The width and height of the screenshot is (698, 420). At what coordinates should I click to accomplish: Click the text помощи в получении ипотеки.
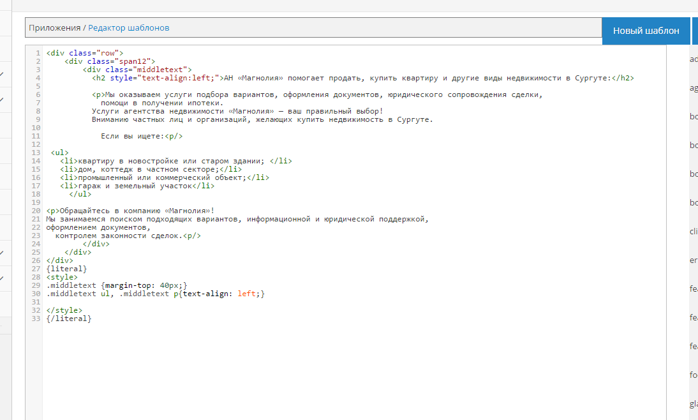[x=162, y=103]
